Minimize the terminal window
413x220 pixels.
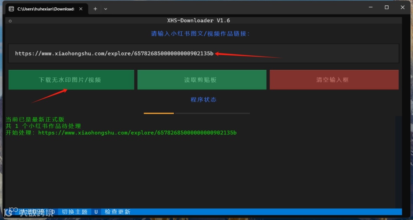coord(371,7)
